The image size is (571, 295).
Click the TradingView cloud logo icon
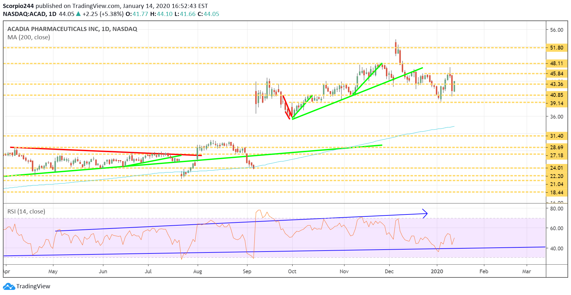9,286
